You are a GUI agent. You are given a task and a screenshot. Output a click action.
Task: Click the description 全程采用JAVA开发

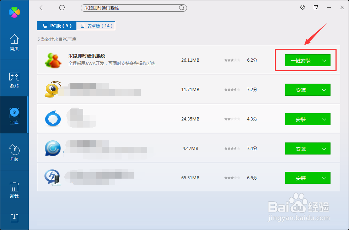pos(112,63)
